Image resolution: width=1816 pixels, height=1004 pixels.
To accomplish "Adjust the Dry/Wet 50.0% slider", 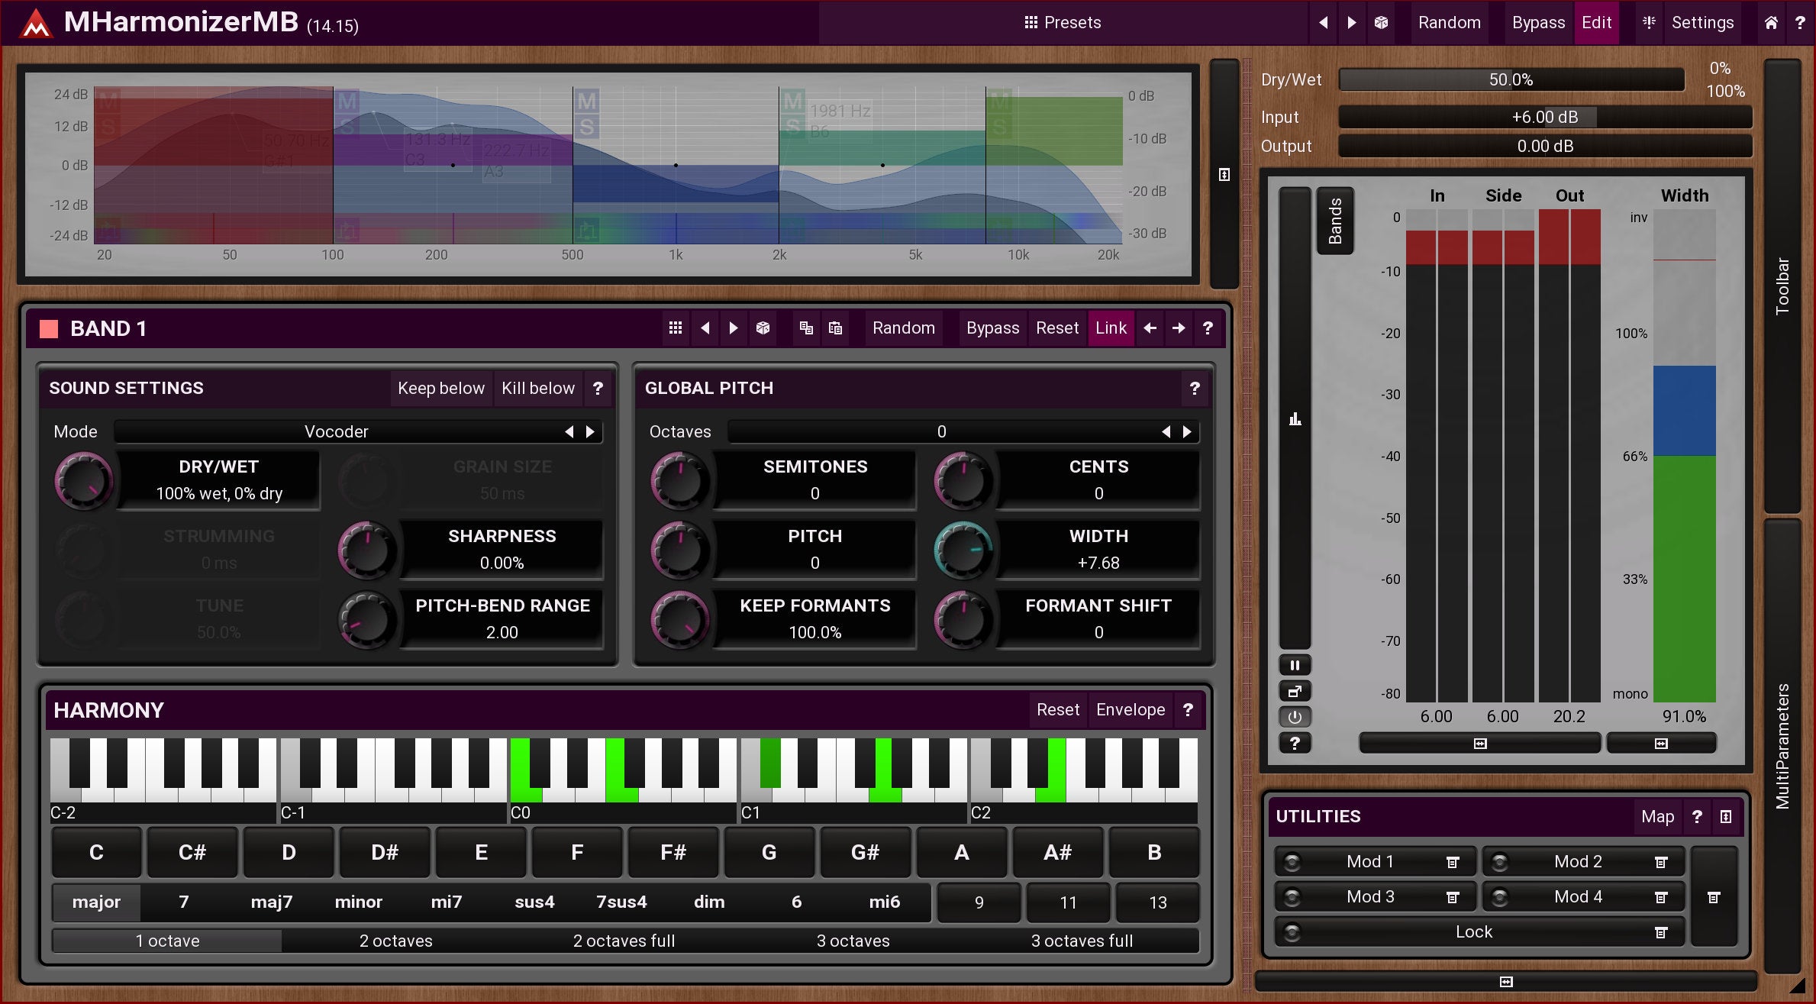I will (x=1511, y=80).
